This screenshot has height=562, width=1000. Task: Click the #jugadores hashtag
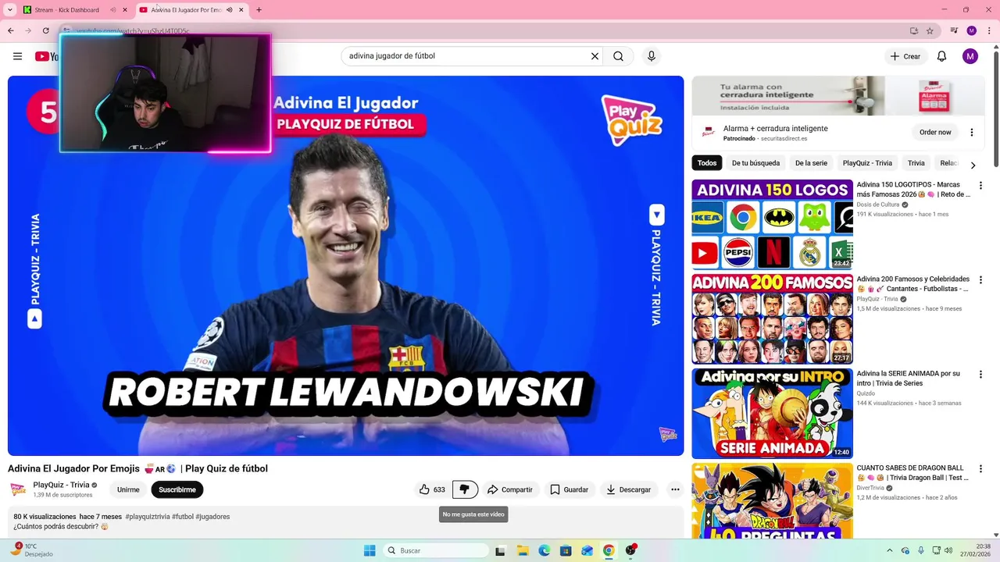[x=212, y=517]
